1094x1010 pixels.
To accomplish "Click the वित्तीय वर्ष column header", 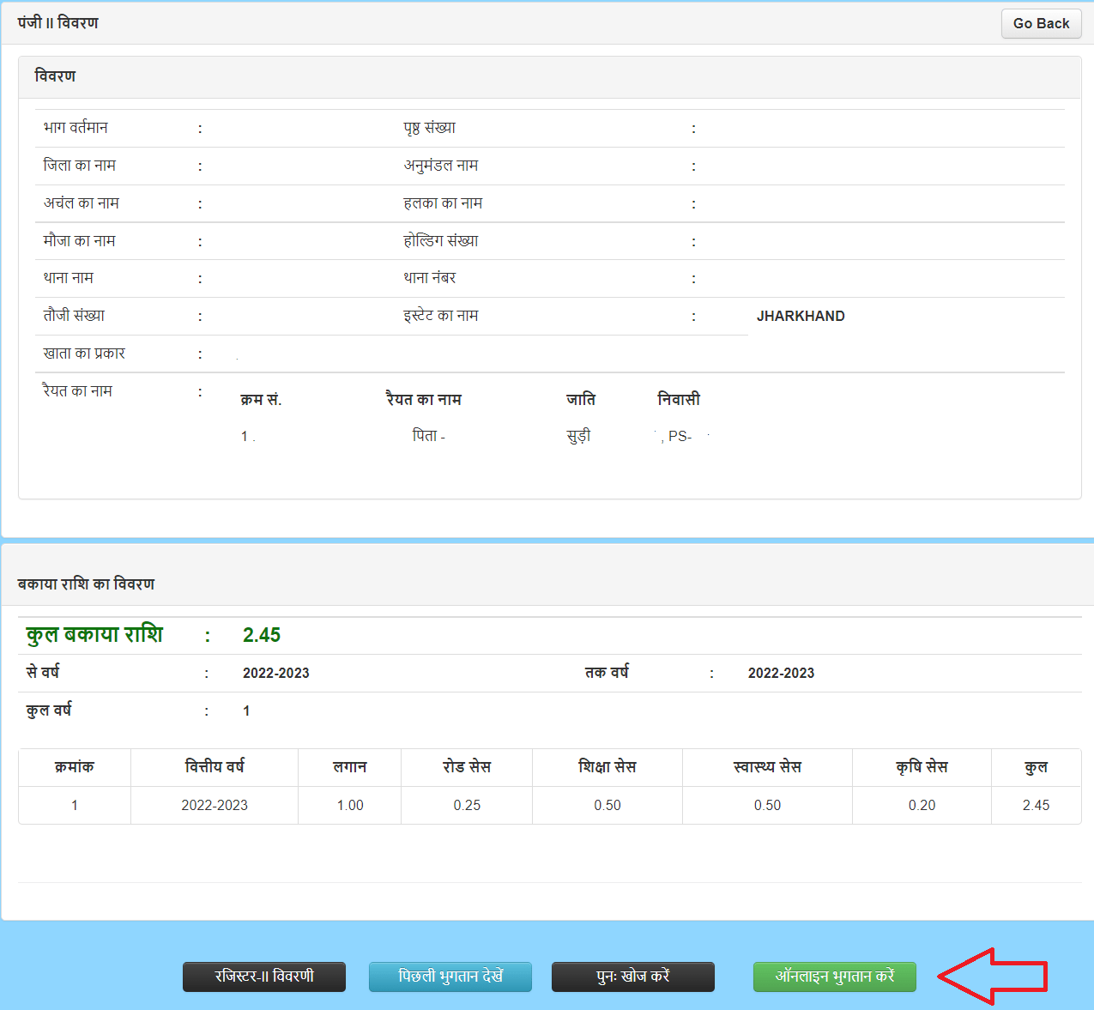I will [215, 767].
